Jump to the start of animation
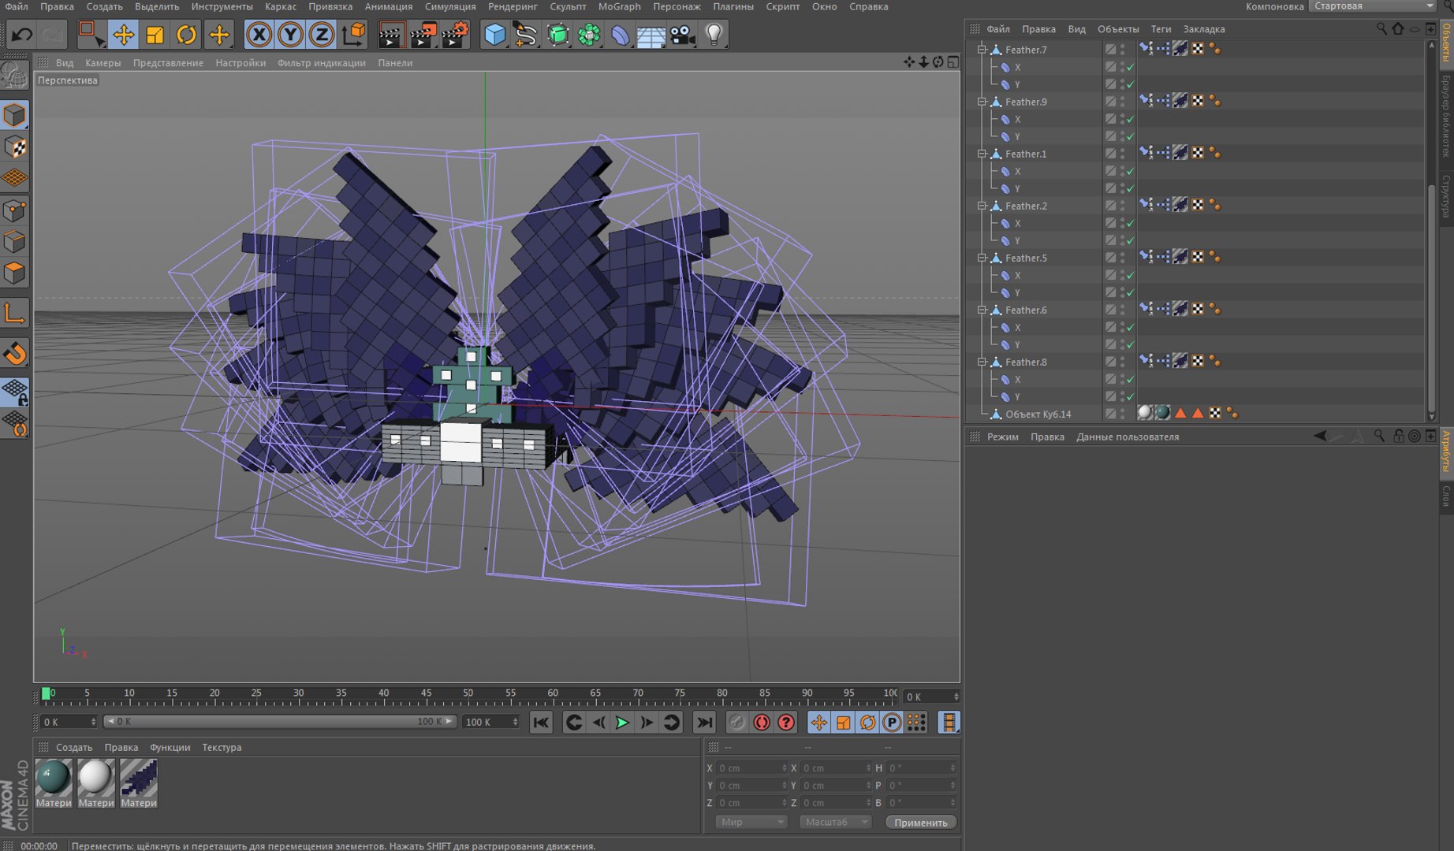This screenshot has height=851, width=1454. coord(541,723)
